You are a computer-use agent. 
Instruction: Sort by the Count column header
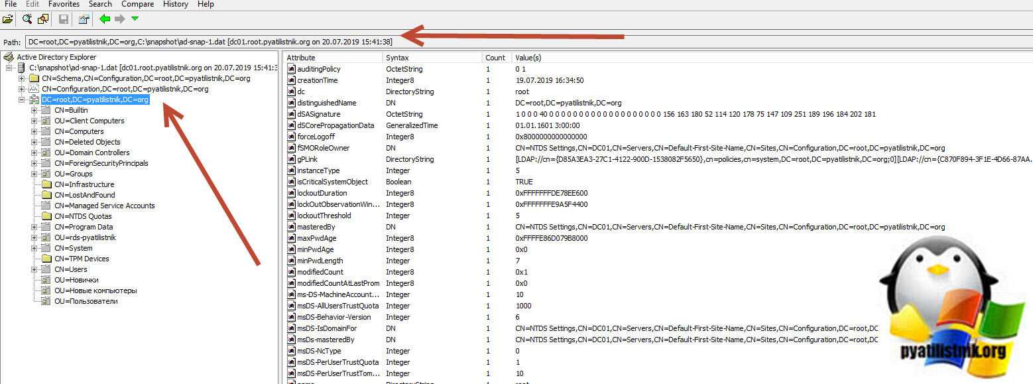click(497, 58)
